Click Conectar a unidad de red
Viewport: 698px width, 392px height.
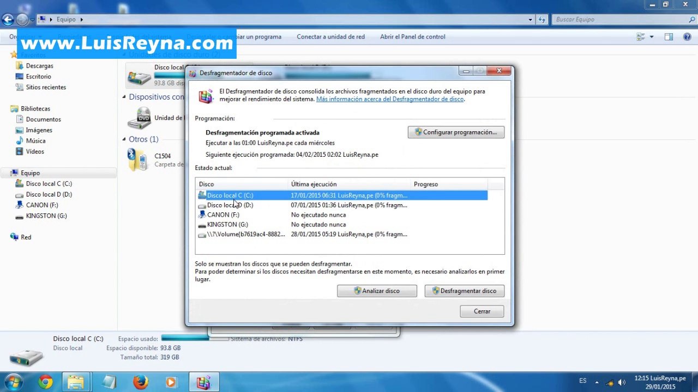click(x=330, y=37)
